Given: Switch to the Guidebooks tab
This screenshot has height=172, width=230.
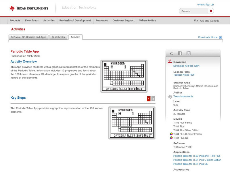Looking at the screenshot, I should [x=58, y=37].
